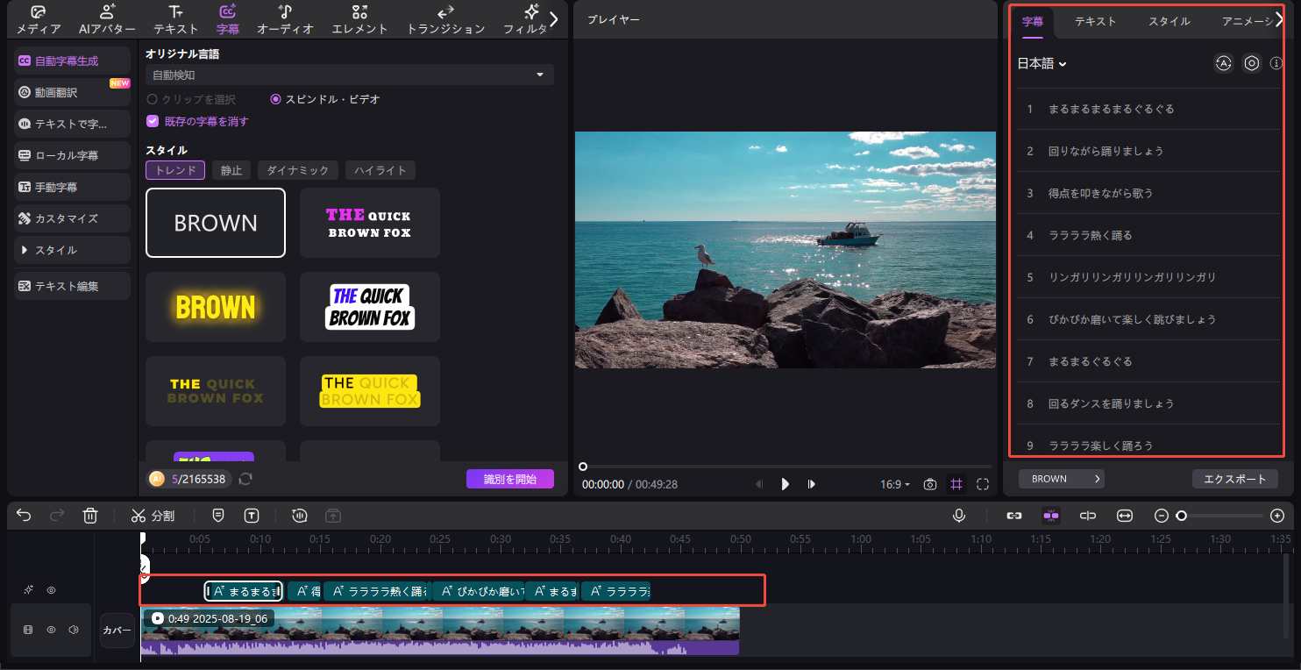The width and height of the screenshot is (1301, 670).
Task: Open the オリジナル言語 dropdown
Action: click(349, 75)
